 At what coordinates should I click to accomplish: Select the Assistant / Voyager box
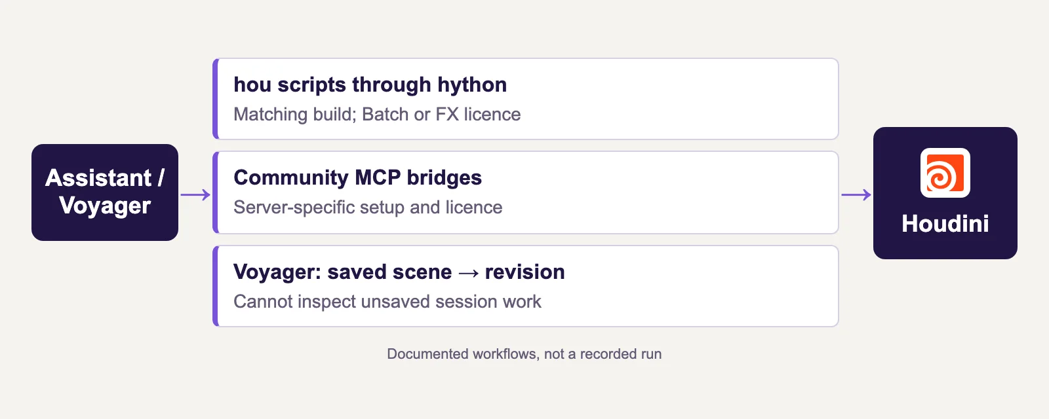click(105, 192)
